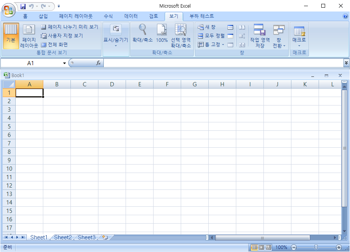Screen dimensions: 350x252
Task: Save workbook from quick access toolbar
Action: tap(23, 6)
